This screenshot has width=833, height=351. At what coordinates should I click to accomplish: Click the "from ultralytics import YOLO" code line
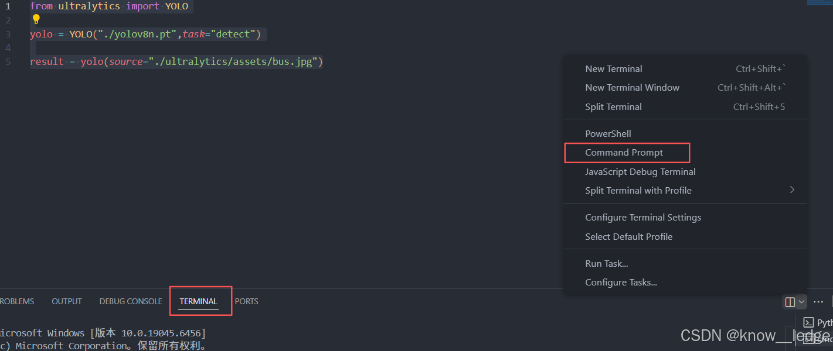pos(110,6)
